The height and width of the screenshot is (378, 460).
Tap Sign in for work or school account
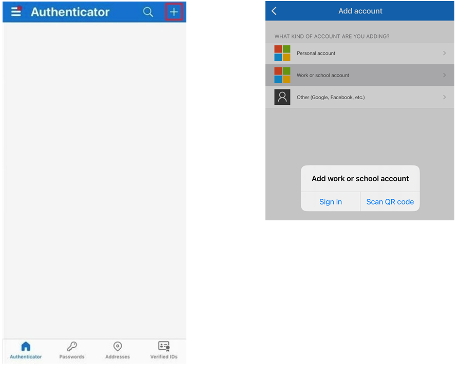pyautogui.click(x=330, y=201)
